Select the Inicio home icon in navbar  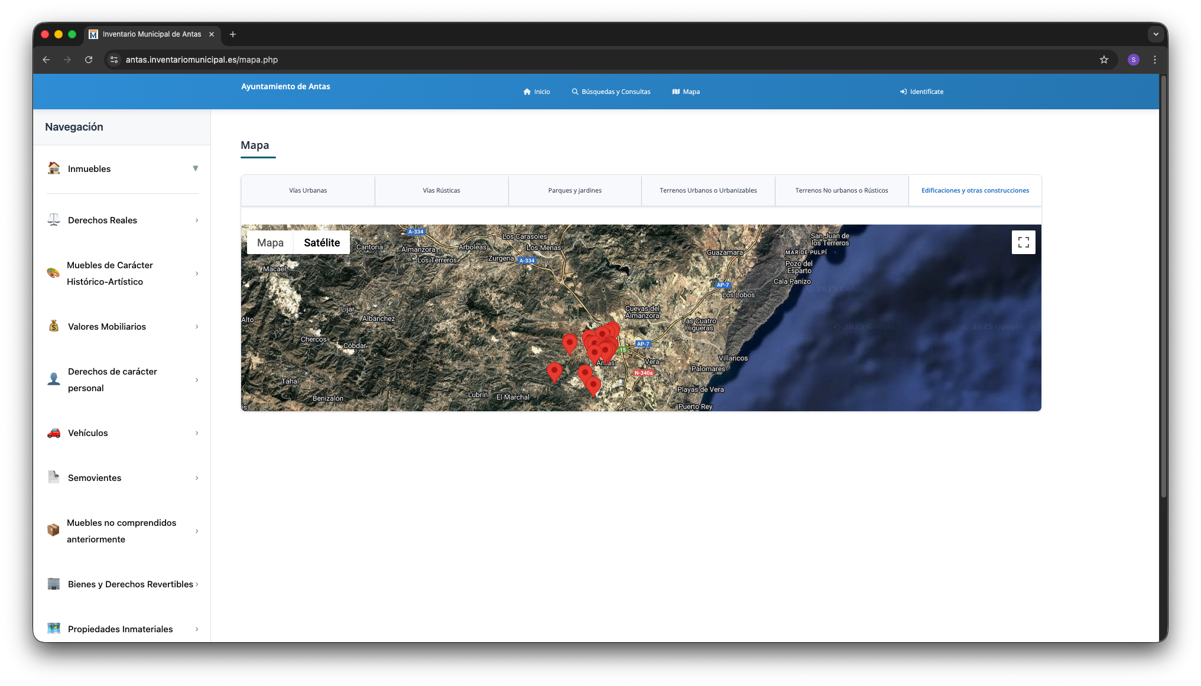[x=527, y=92]
